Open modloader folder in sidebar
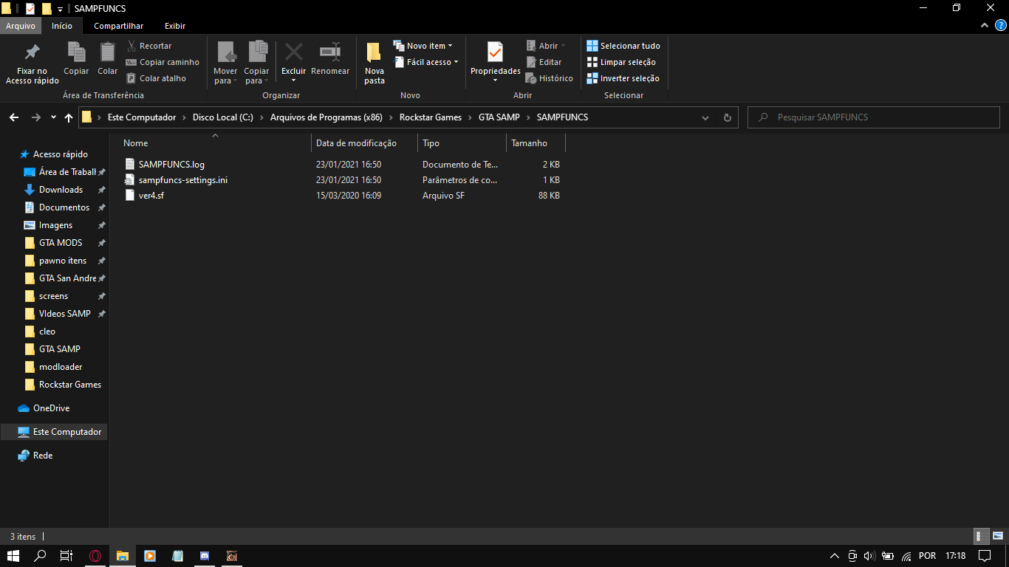Image resolution: width=1009 pixels, height=567 pixels. tap(61, 367)
